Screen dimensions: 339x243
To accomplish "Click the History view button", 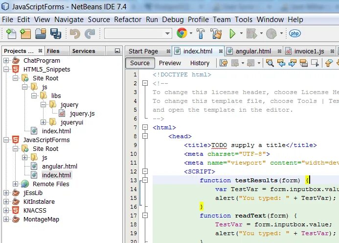I will (x=200, y=63).
